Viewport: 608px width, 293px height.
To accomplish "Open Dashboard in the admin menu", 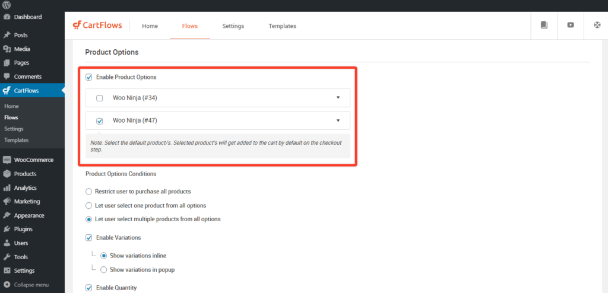I will tap(28, 17).
